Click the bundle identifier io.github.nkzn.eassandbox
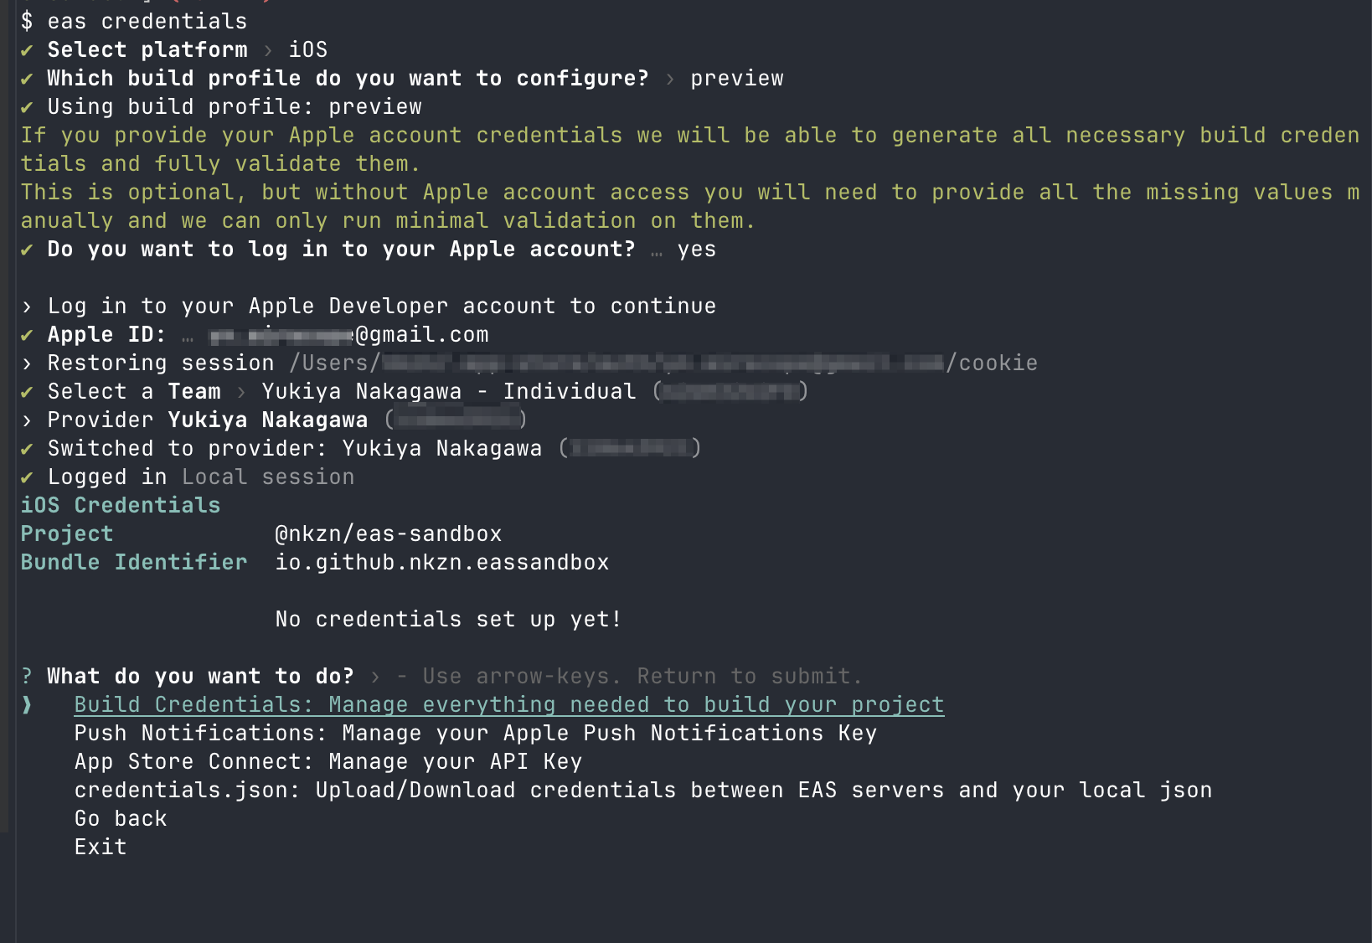Screen dimensions: 1372x943 pyautogui.click(x=442, y=563)
